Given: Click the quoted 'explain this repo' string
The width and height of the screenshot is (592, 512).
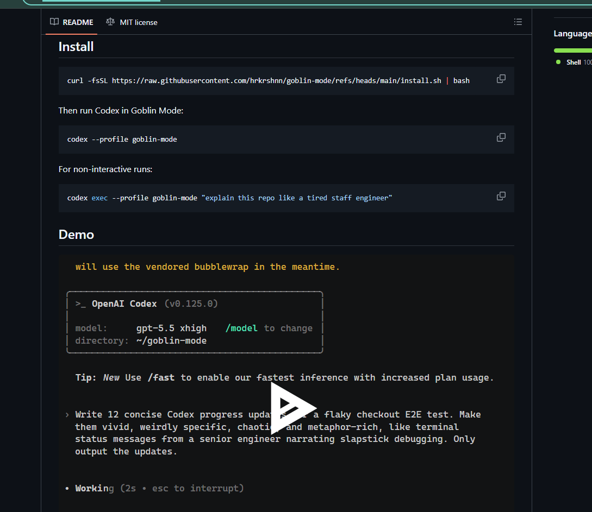Looking at the screenshot, I should pyautogui.click(x=297, y=198).
